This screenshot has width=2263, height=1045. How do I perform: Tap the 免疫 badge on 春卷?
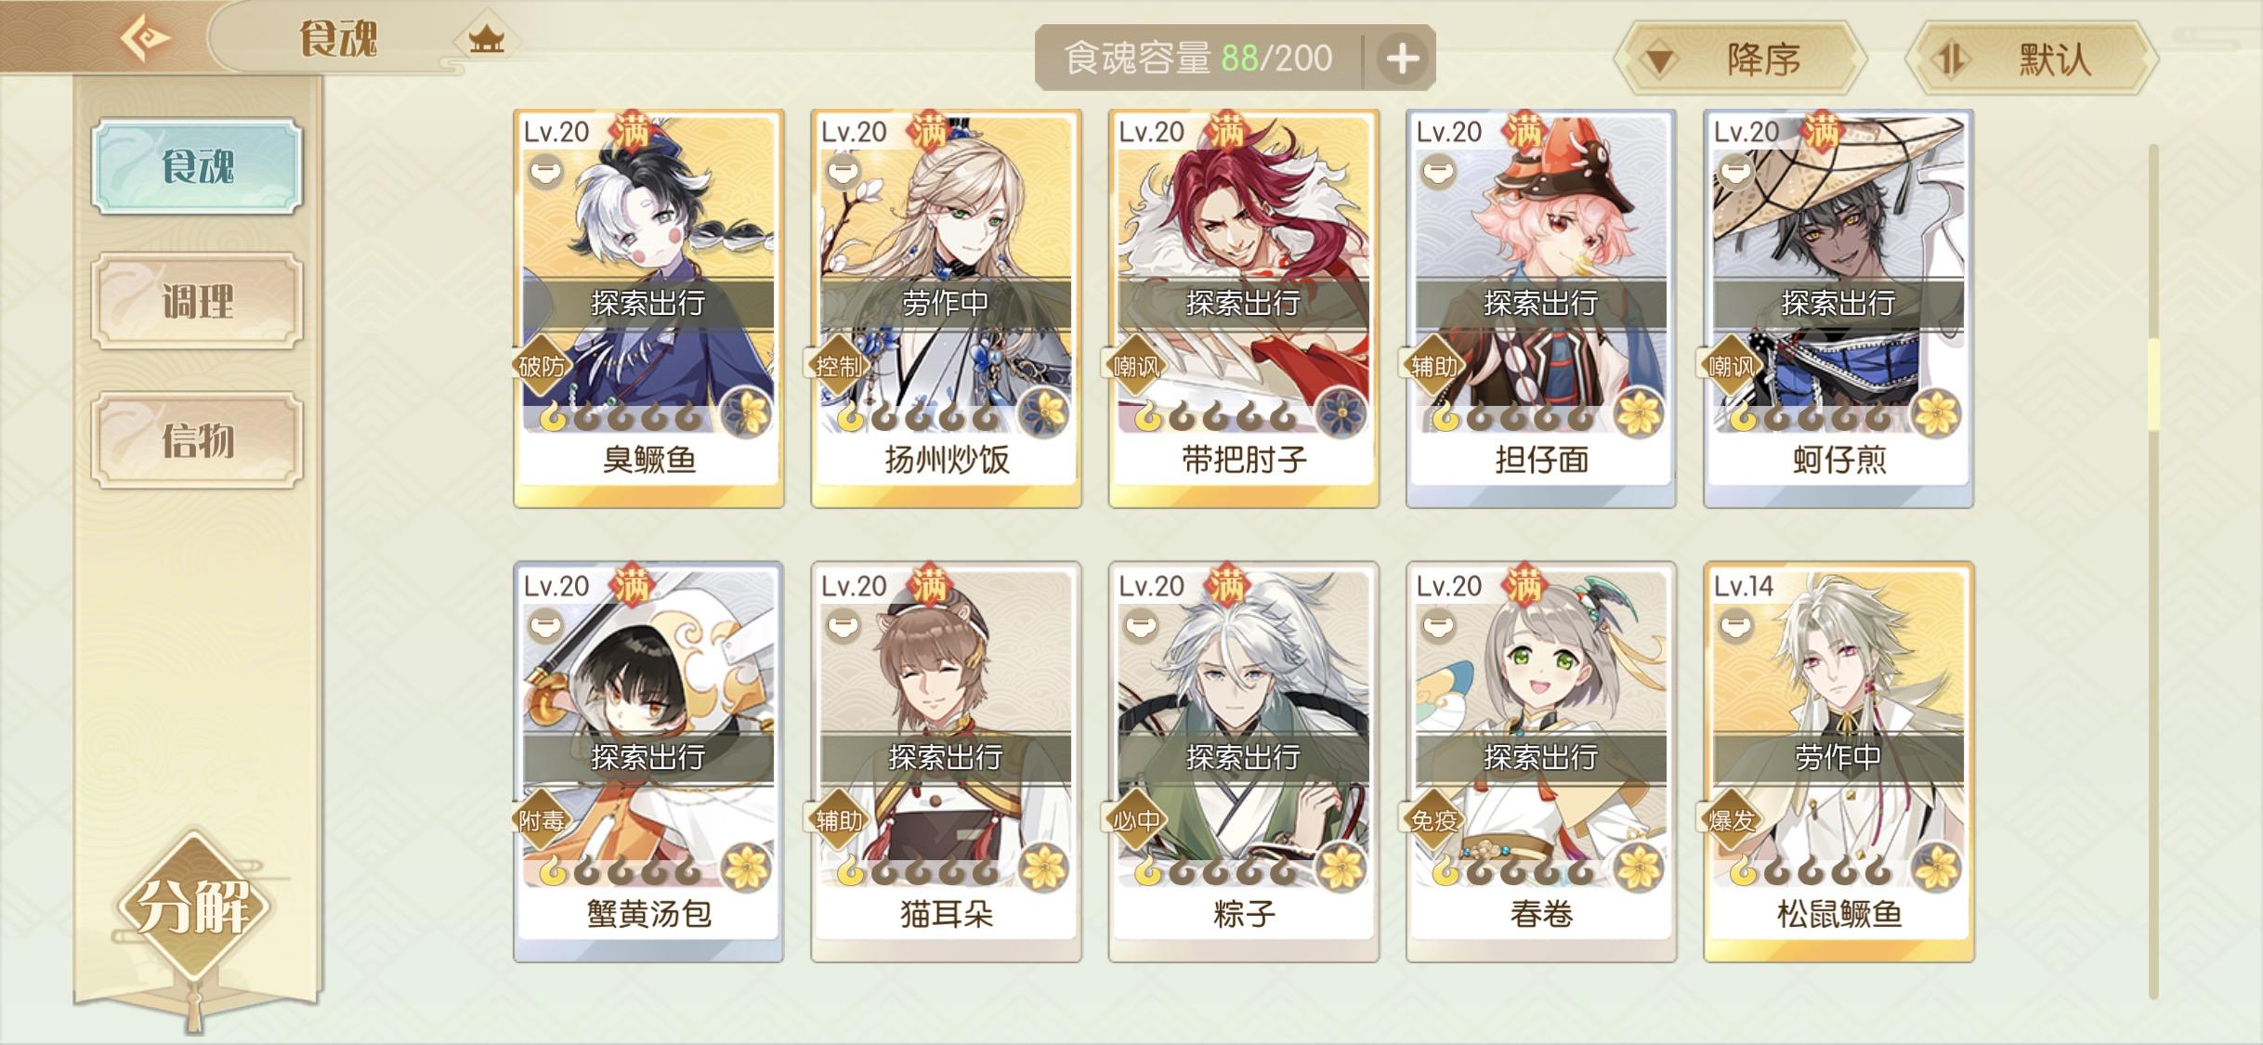(x=1433, y=820)
